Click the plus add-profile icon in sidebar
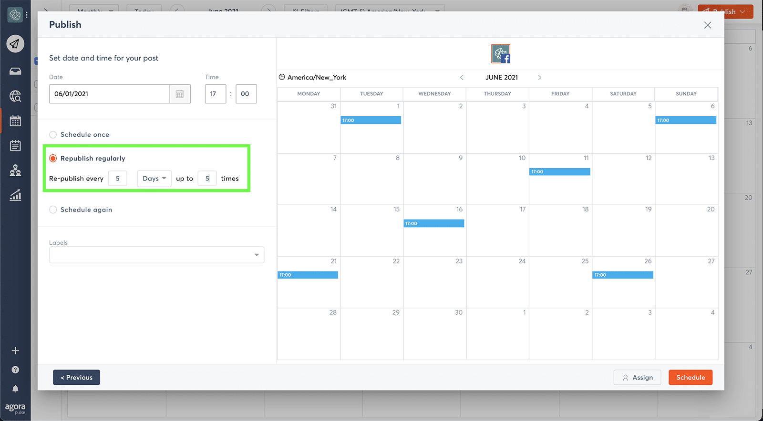Viewport: 763px width, 421px height. pyautogui.click(x=15, y=351)
